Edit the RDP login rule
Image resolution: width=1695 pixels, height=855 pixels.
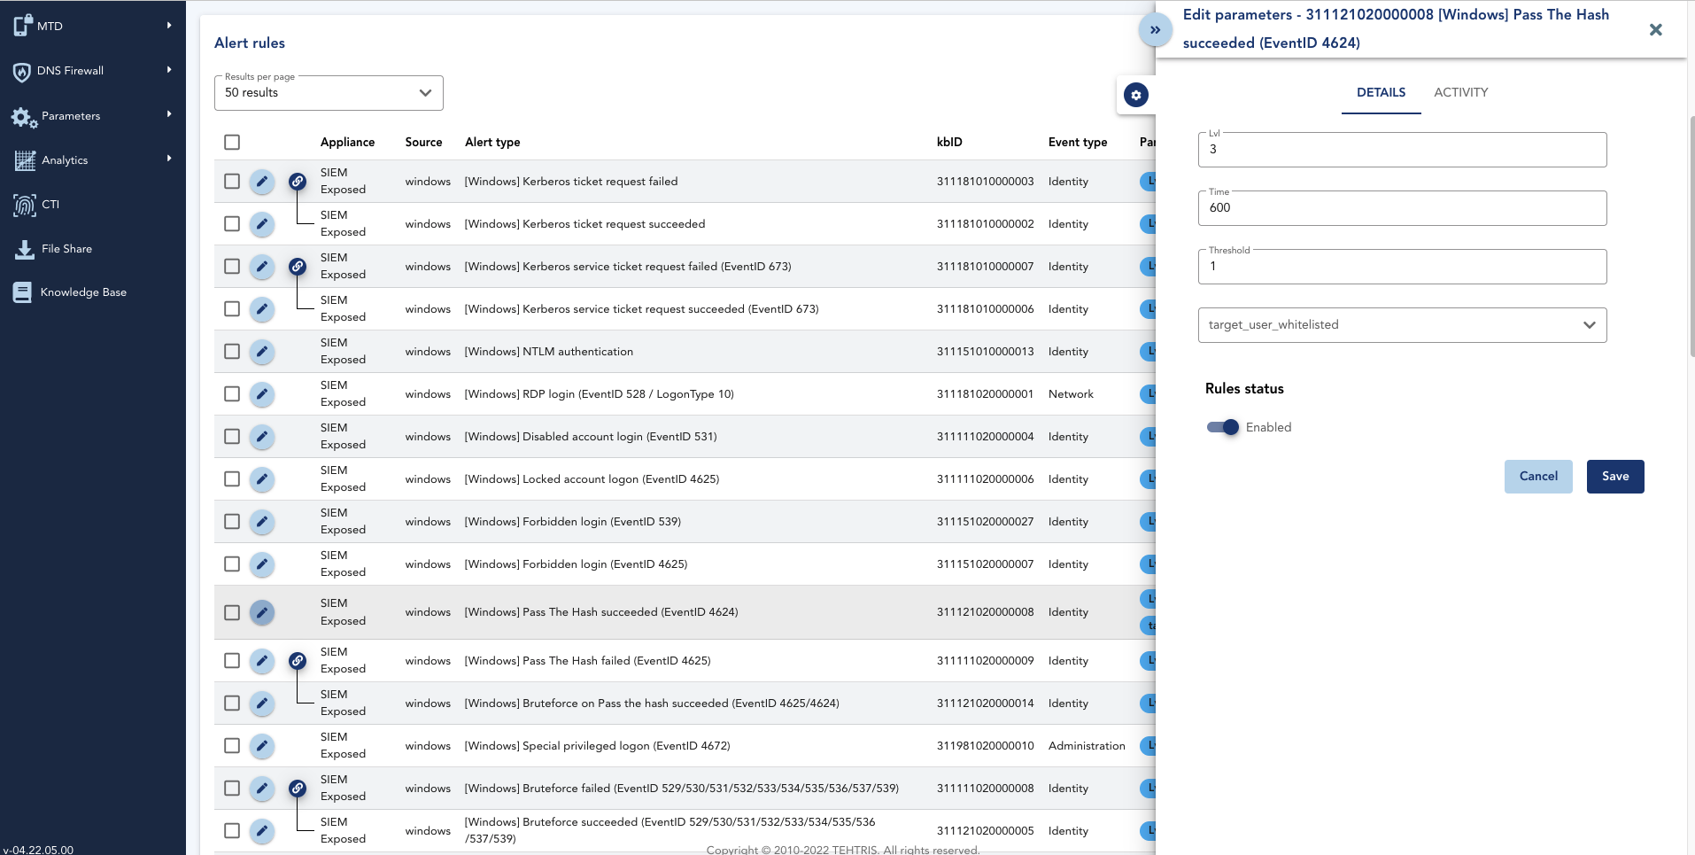point(261,394)
